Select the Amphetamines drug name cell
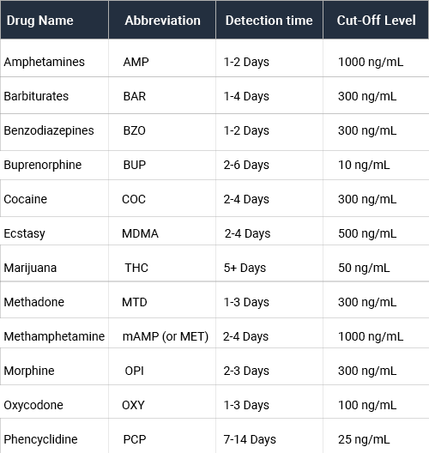Screen dimensions: 429x453 coord(54,58)
